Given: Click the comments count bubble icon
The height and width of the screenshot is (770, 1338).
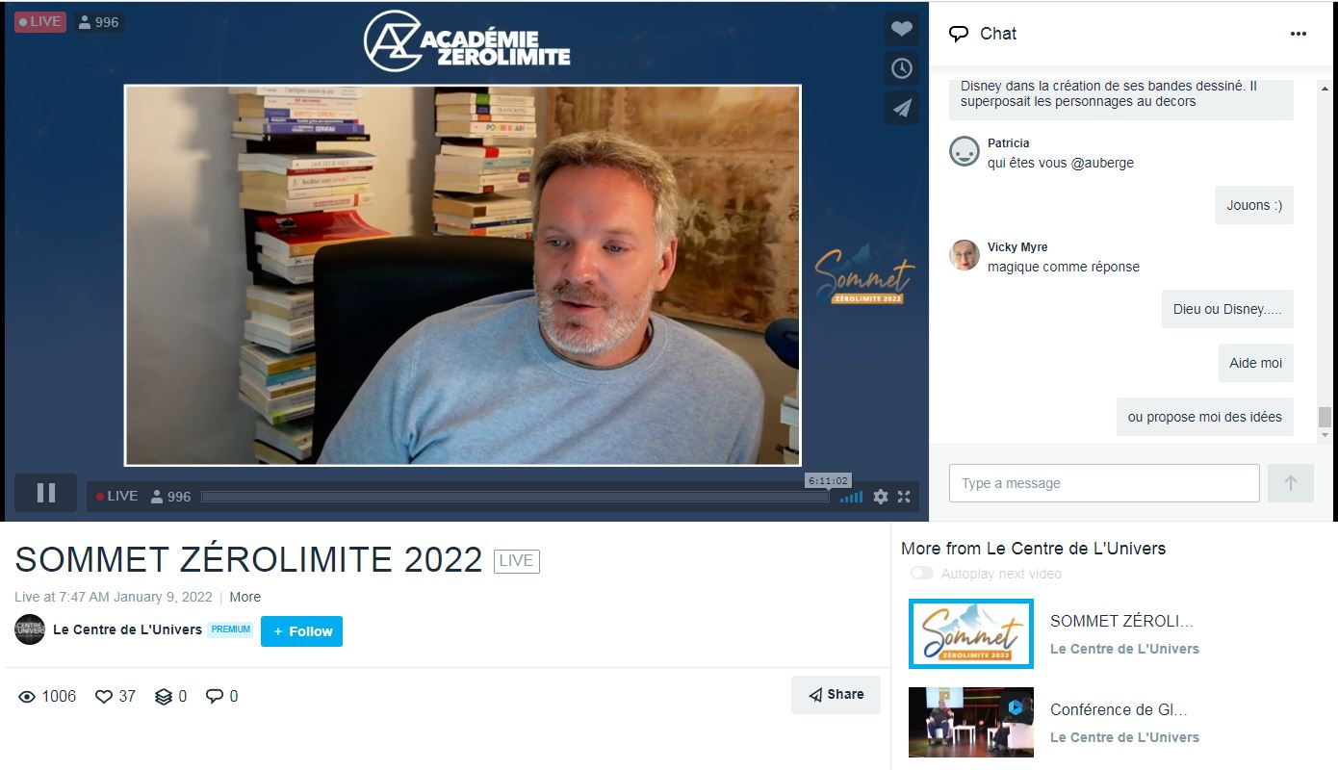Looking at the screenshot, I should point(221,696).
